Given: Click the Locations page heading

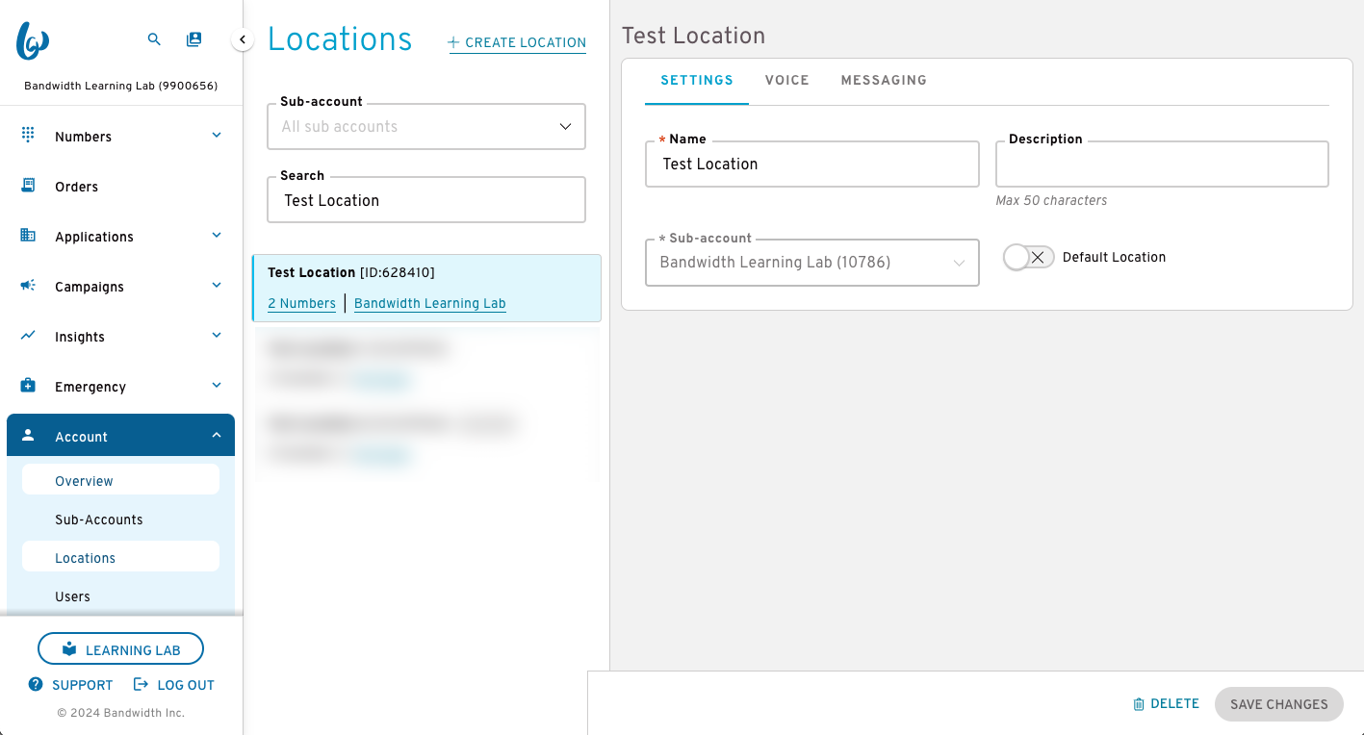Looking at the screenshot, I should pyautogui.click(x=340, y=39).
